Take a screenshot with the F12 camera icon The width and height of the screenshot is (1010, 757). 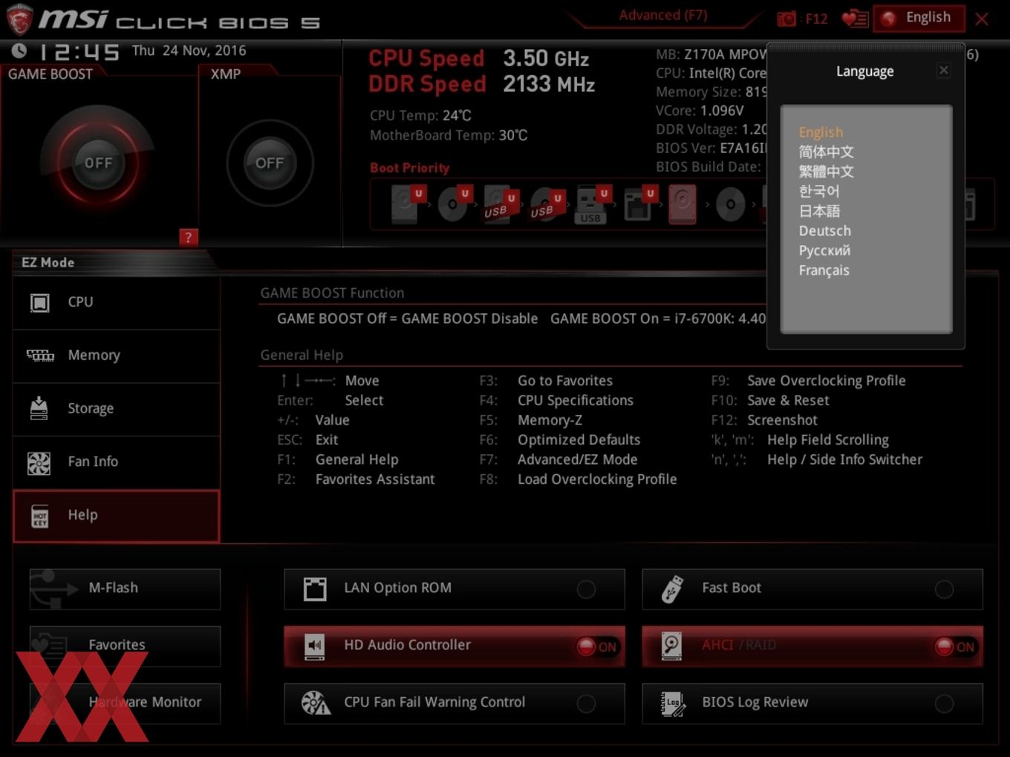pos(786,19)
